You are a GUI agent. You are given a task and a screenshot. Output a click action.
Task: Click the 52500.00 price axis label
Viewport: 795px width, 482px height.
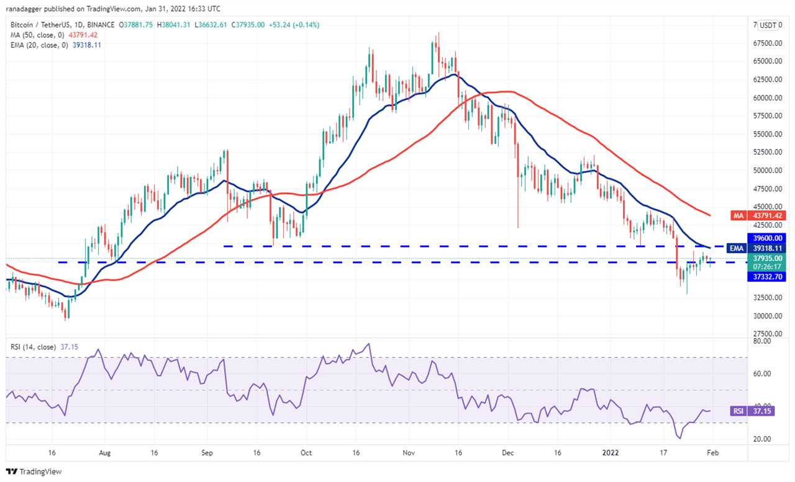click(x=769, y=153)
